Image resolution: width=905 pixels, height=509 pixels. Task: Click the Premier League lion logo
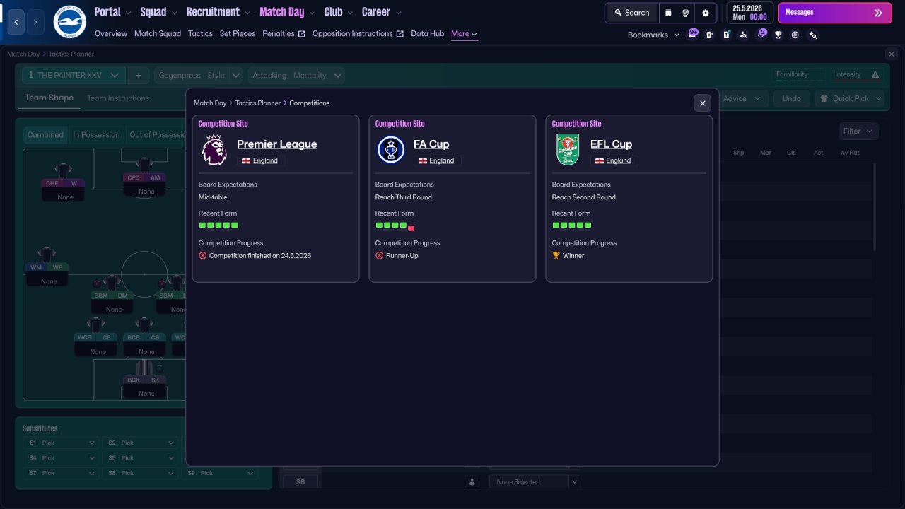(214, 150)
